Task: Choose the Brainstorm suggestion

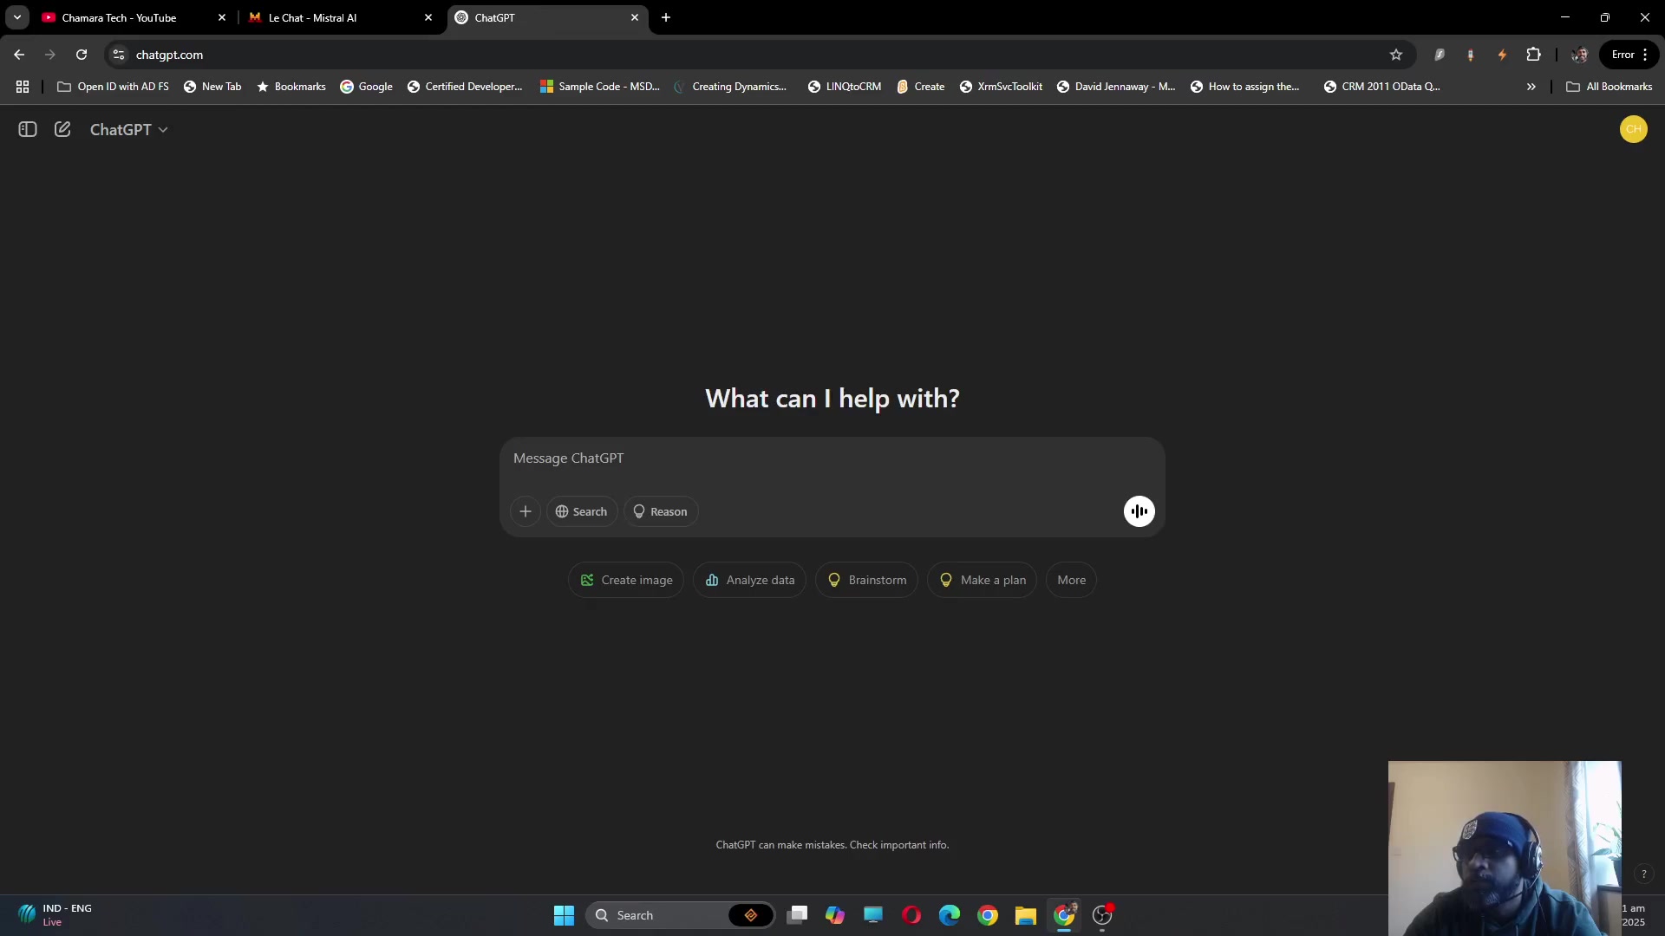Action: coord(866,580)
